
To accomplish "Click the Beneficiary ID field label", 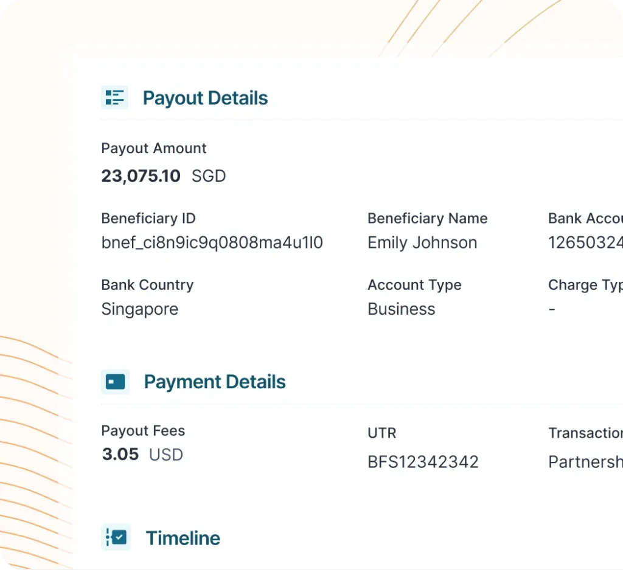I will [x=148, y=218].
